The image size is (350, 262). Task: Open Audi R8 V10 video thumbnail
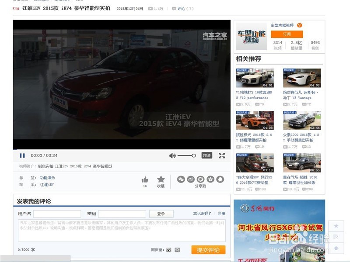[255, 78]
